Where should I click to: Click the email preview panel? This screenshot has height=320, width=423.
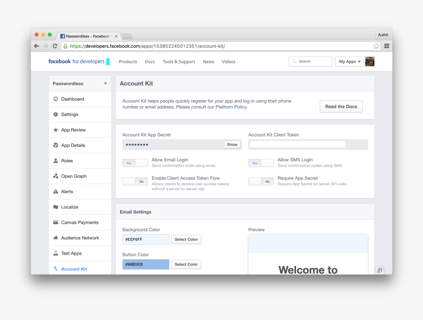click(x=308, y=255)
